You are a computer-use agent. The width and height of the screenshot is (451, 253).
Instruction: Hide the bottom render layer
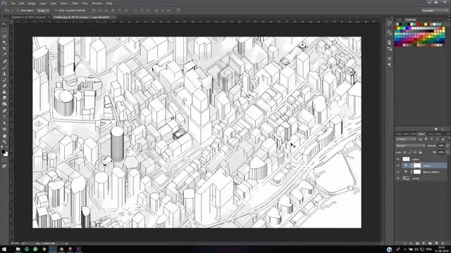point(398,178)
